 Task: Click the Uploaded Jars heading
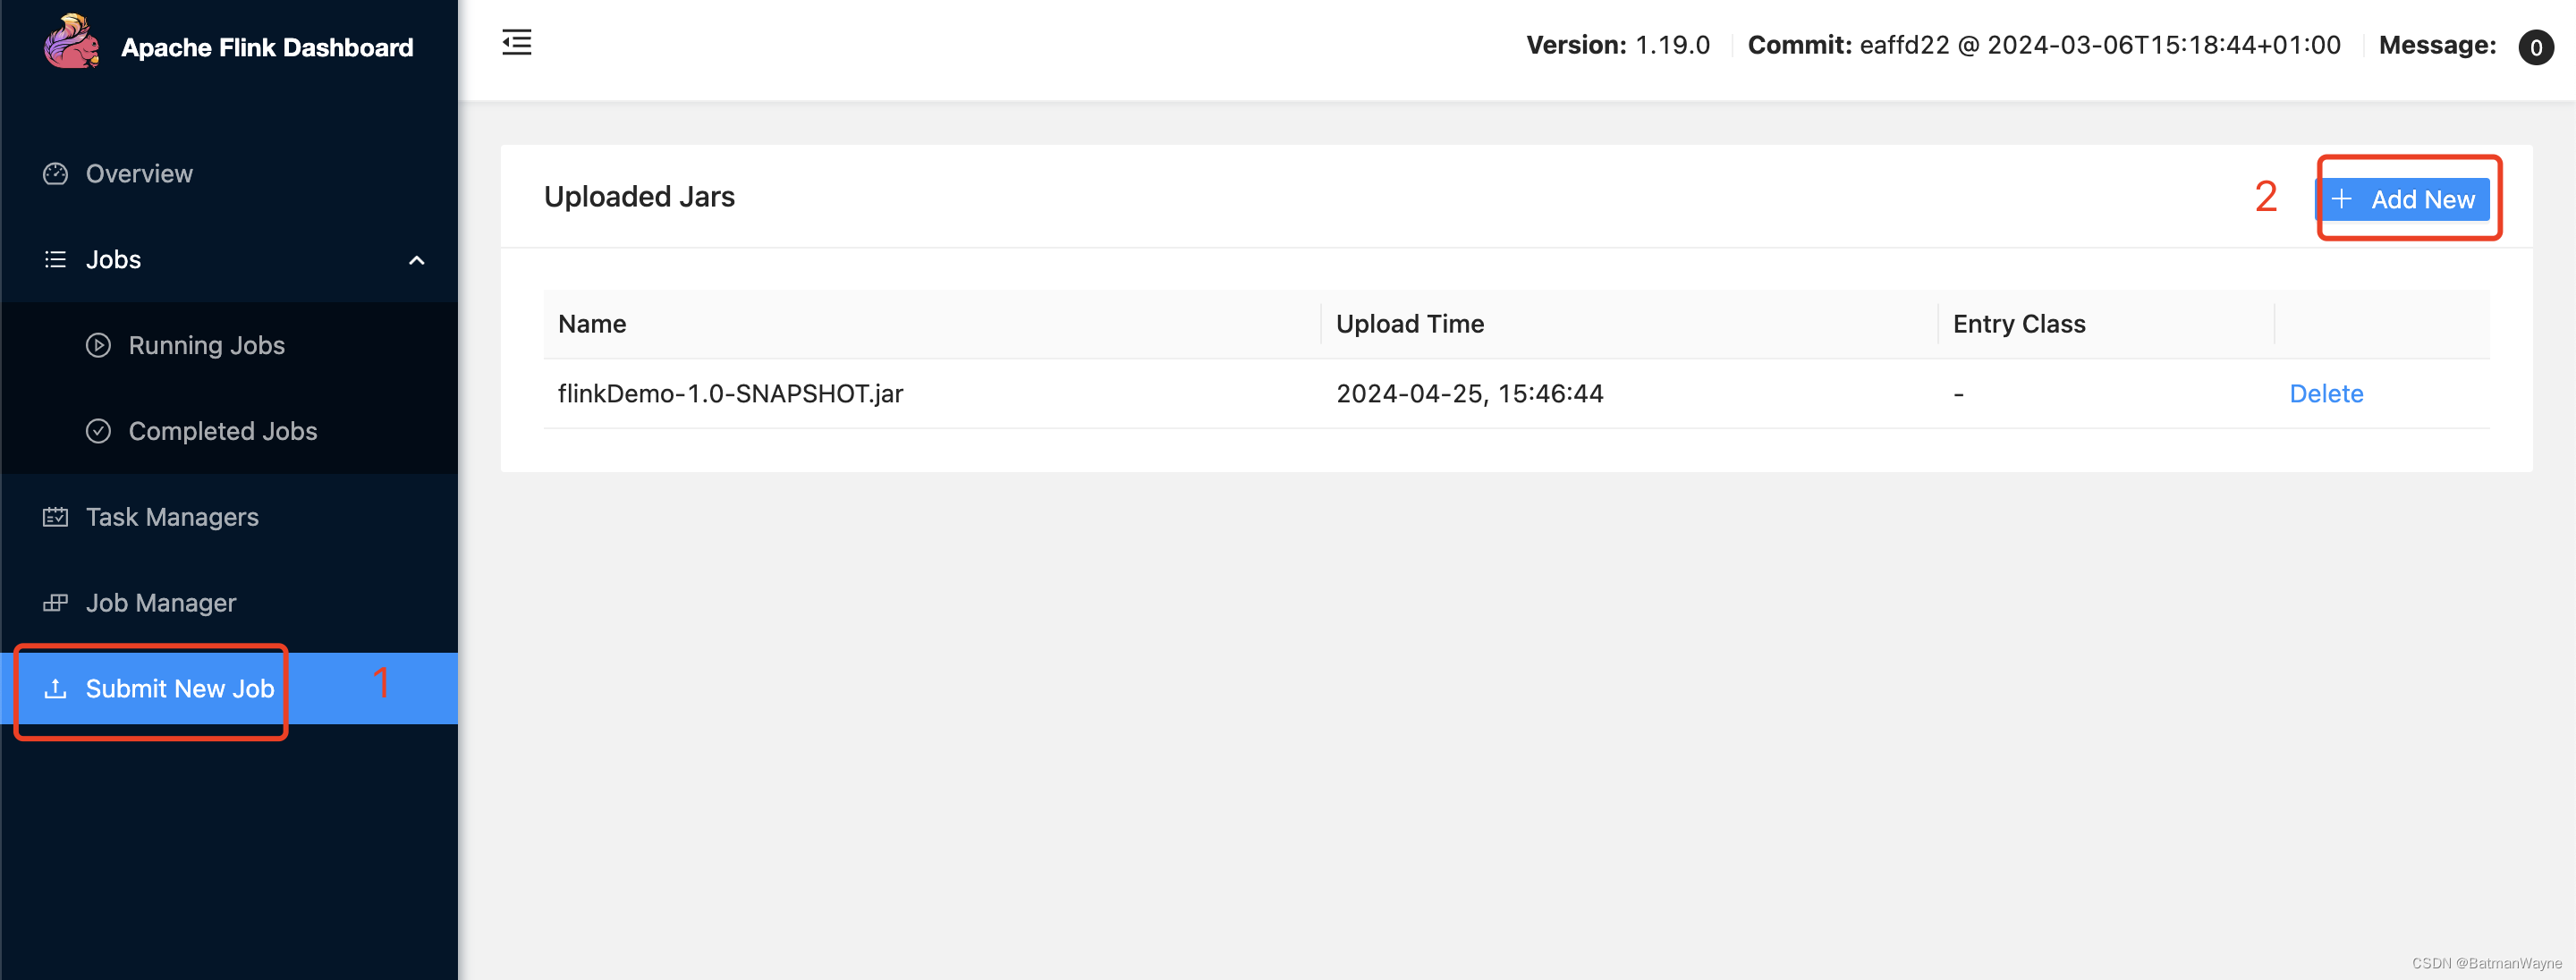(639, 197)
